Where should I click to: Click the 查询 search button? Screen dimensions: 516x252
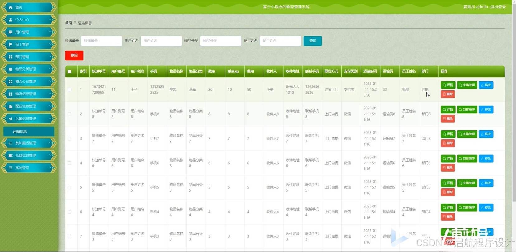pos(313,41)
